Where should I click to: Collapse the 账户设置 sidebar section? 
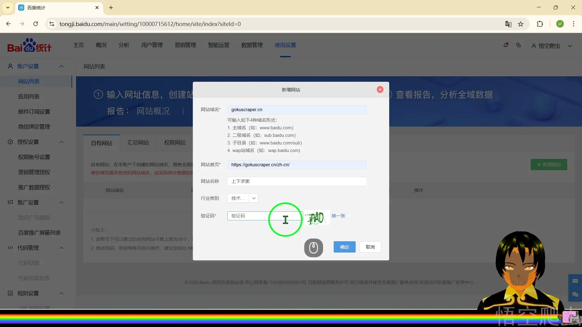(x=62, y=66)
